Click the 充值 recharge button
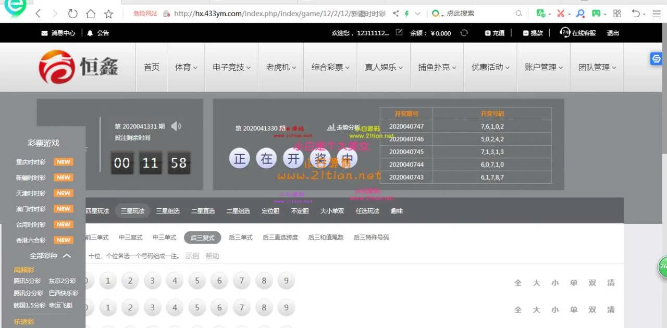Image resolution: width=667 pixels, height=328 pixels. pos(495,33)
